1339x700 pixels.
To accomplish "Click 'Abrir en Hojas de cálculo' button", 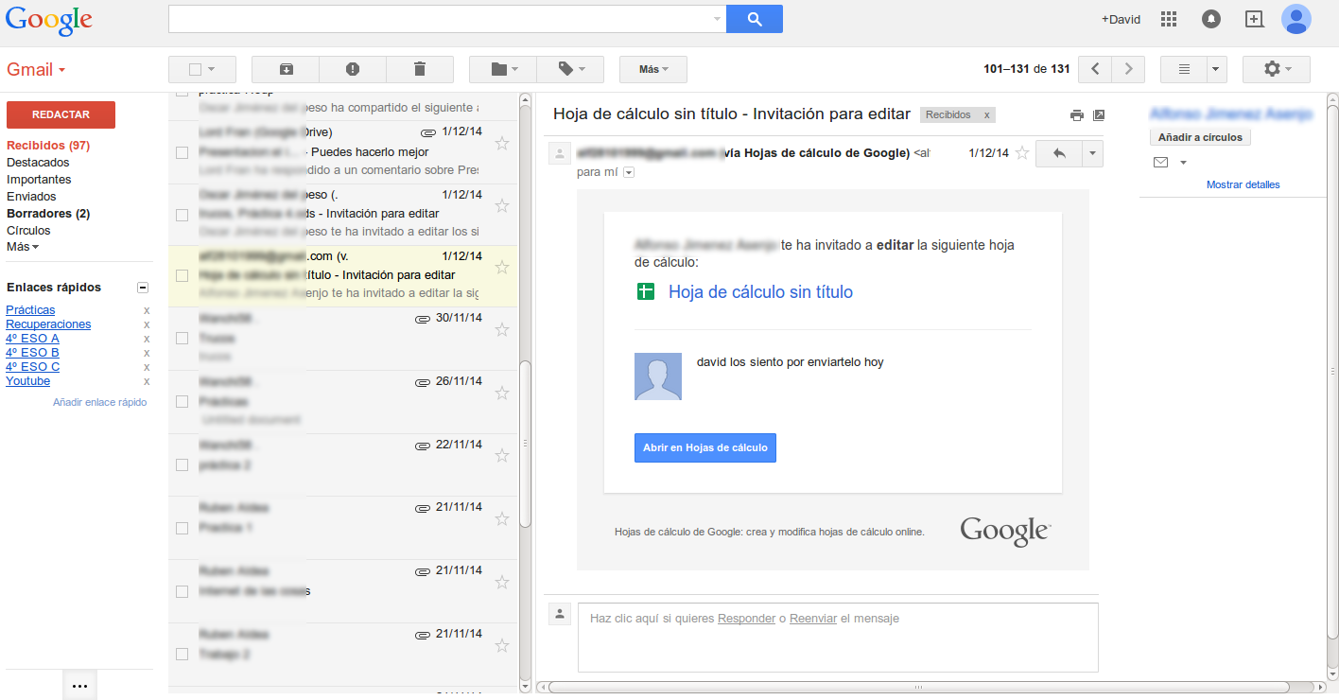I will [x=705, y=447].
